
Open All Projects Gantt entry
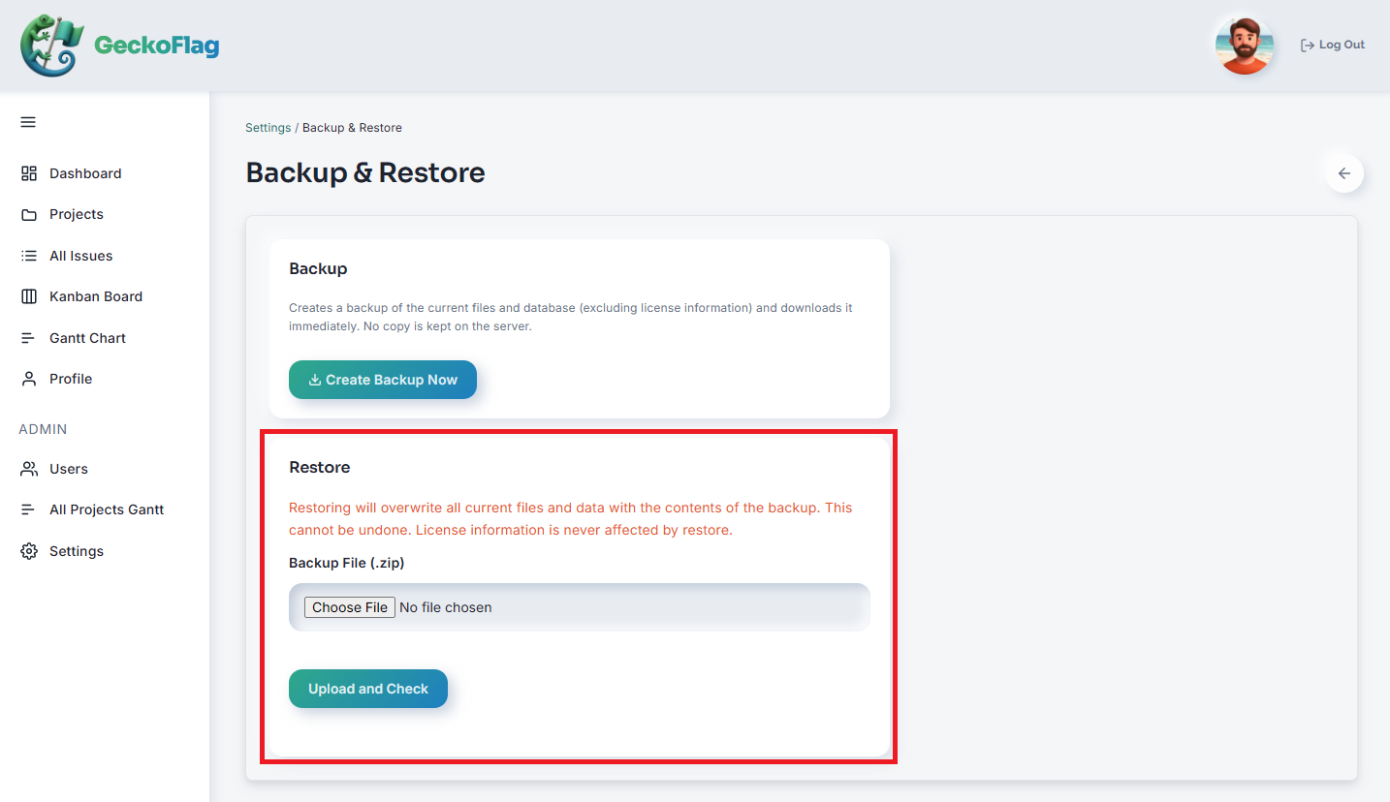point(105,509)
